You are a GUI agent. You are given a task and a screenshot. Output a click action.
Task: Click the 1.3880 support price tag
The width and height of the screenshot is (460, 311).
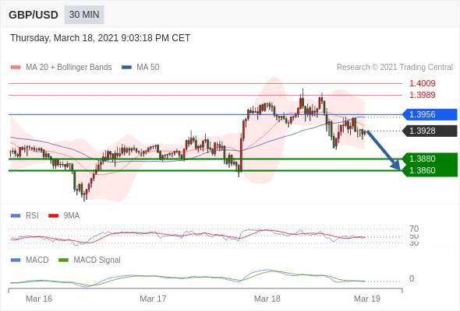[430, 159]
